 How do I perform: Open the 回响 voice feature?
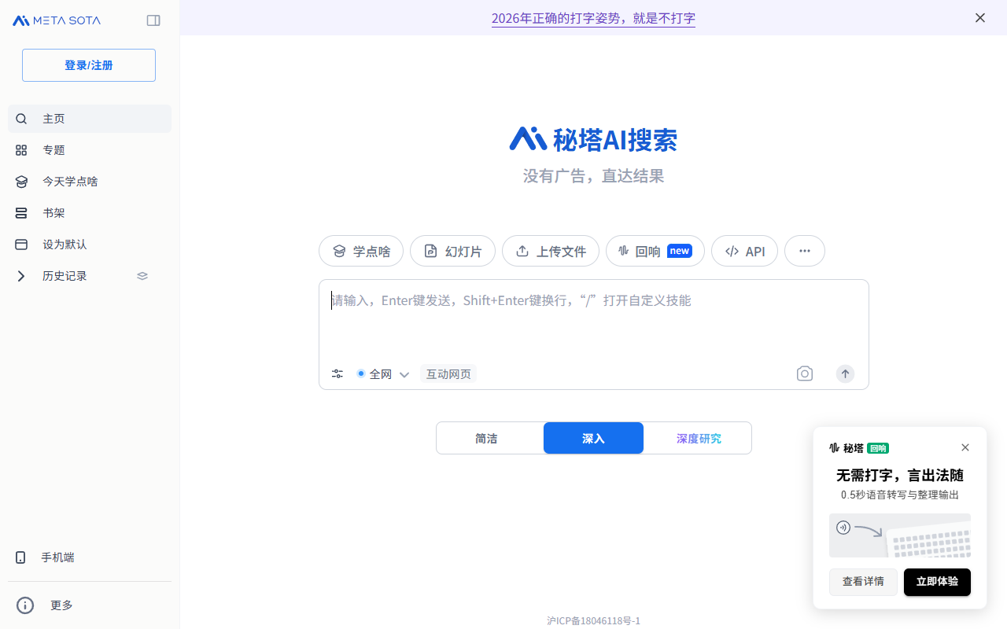click(655, 251)
